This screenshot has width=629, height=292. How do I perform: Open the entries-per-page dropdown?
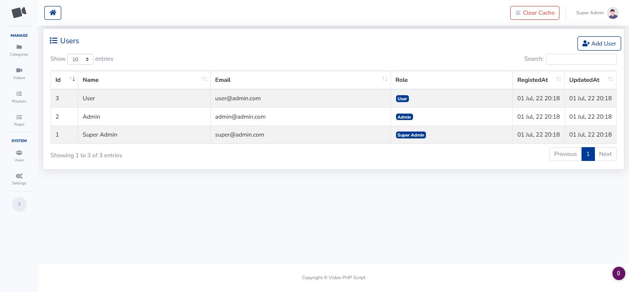(80, 59)
